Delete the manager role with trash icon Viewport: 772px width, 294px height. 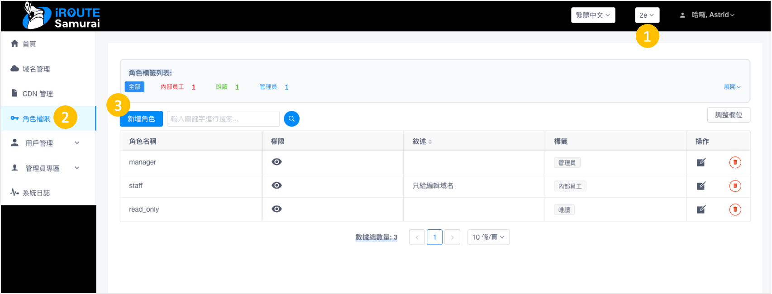click(x=735, y=162)
